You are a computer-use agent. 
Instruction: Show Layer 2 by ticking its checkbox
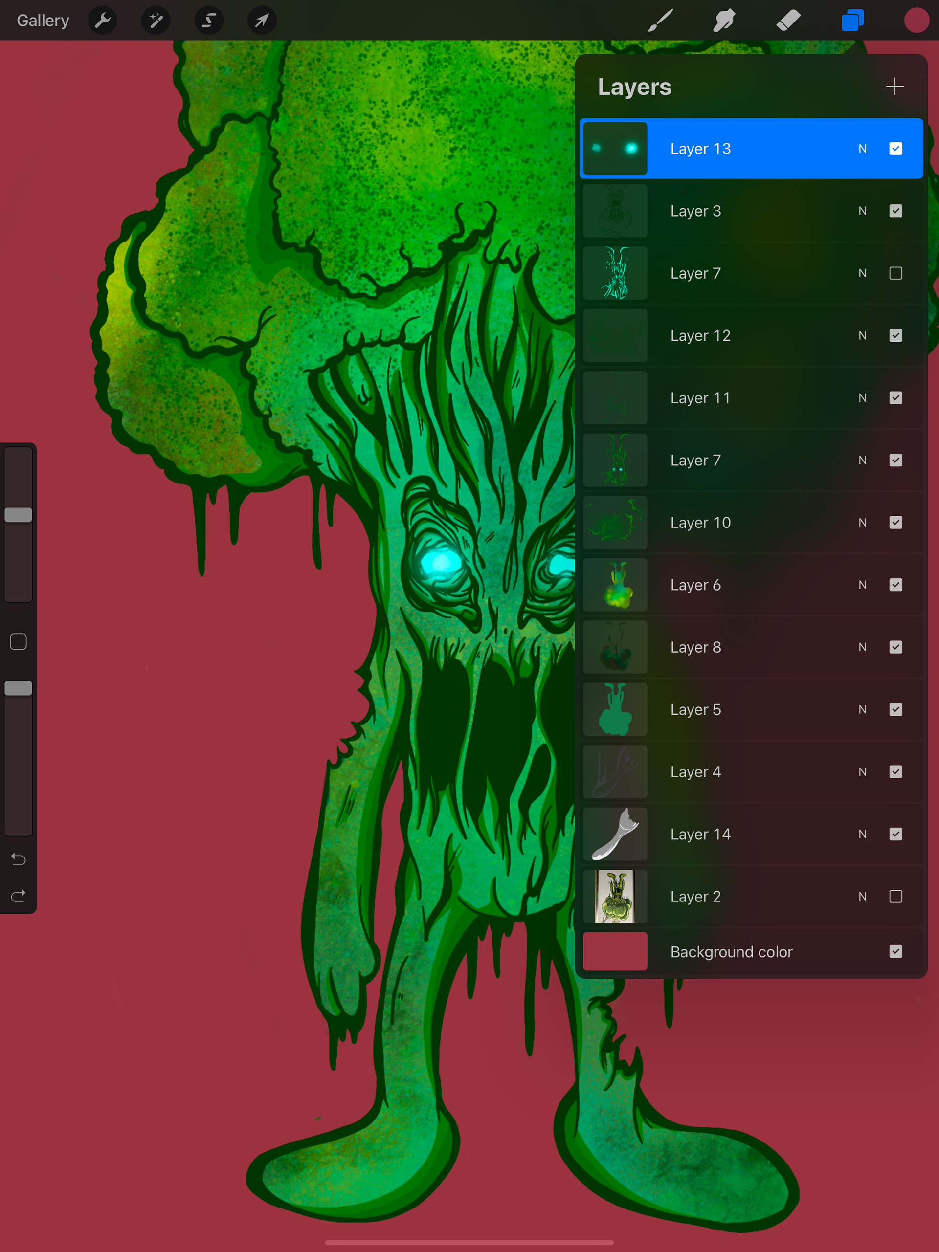(895, 897)
